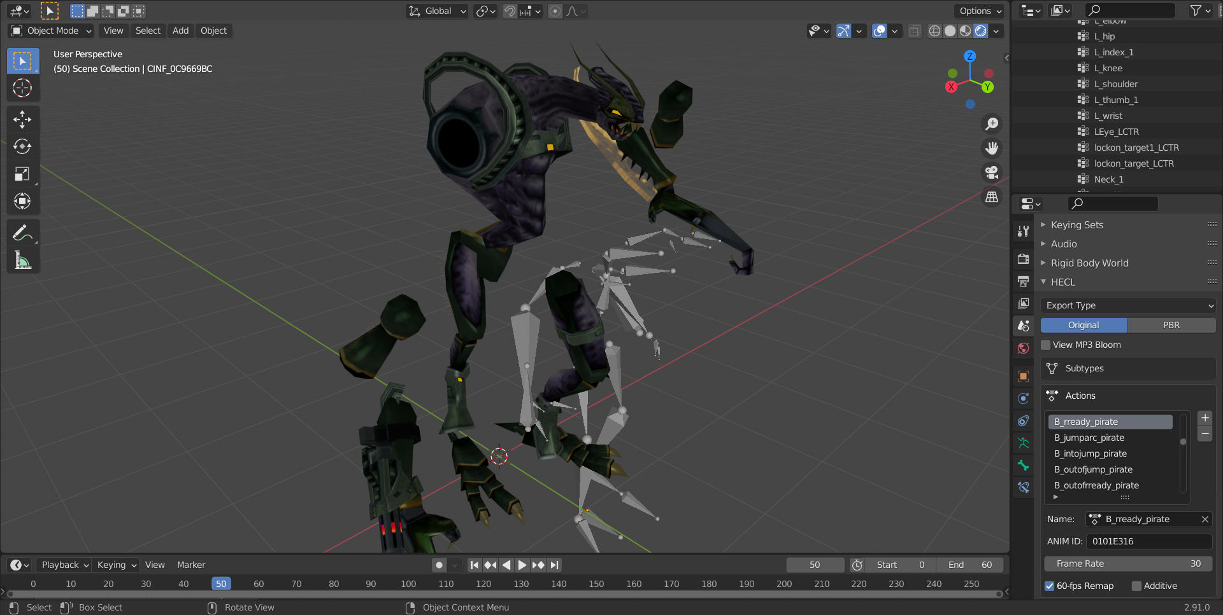
Task: Open the Object Mode dropdown
Action: pyautogui.click(x=51, y=31)
